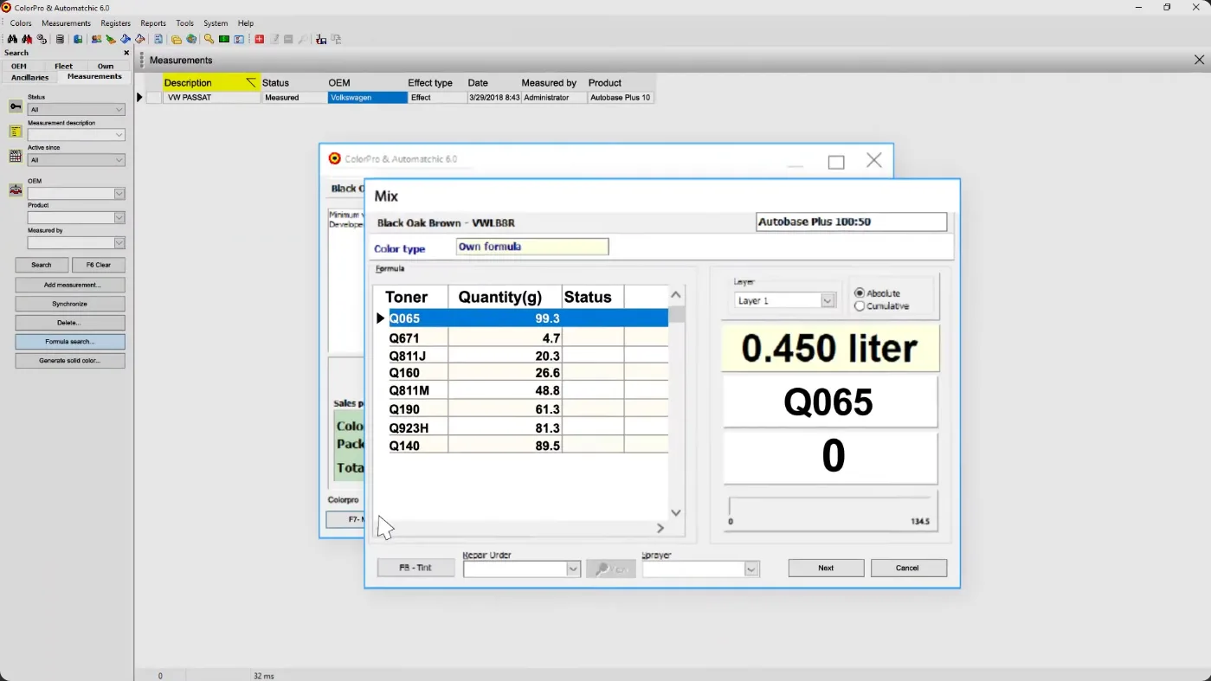Image resolution: width=1211 pixels, height=681 pixels.
Task: Click the yellow key toolbar icon
Action: coord(209,39)
